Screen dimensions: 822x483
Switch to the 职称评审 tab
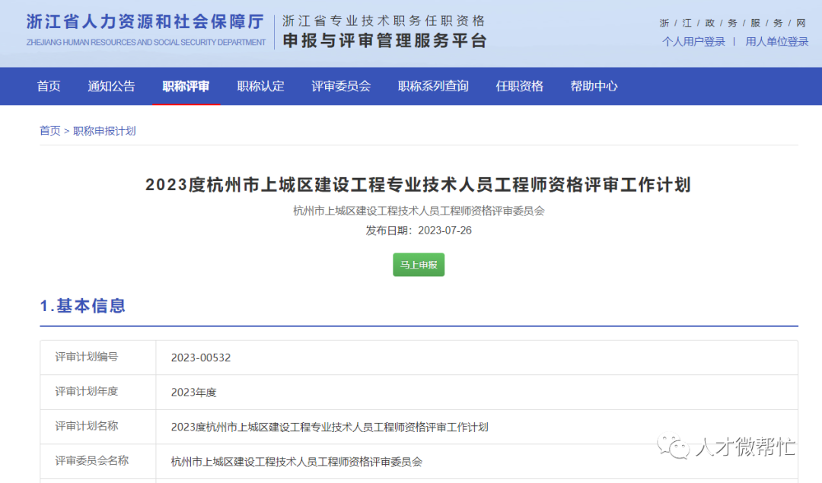coord(186,86)
